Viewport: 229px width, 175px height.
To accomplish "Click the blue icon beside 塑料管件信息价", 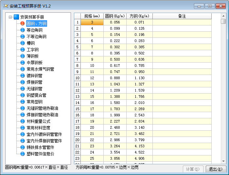I will click(23, 154).
